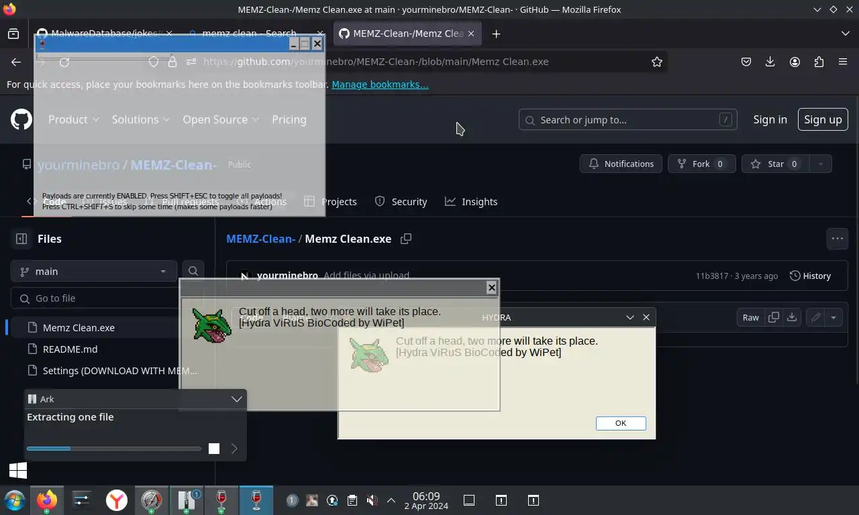This screenshot has width=859, height=515.
Task: Copy the file path next to Memz Clean.exe
Action: [406, 239]
